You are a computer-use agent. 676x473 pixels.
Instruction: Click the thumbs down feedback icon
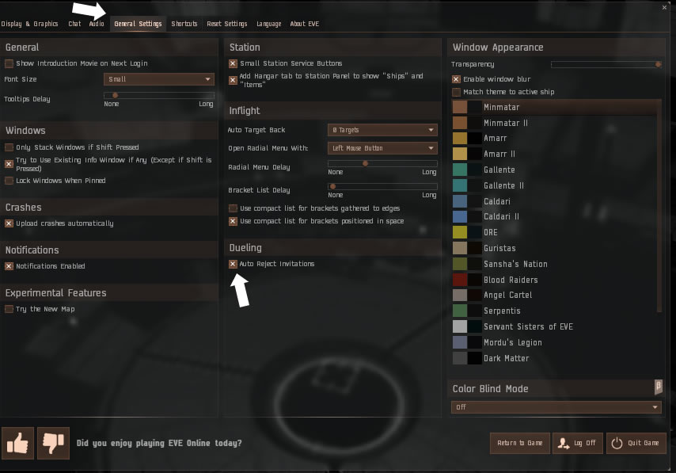tap(54, 443)
